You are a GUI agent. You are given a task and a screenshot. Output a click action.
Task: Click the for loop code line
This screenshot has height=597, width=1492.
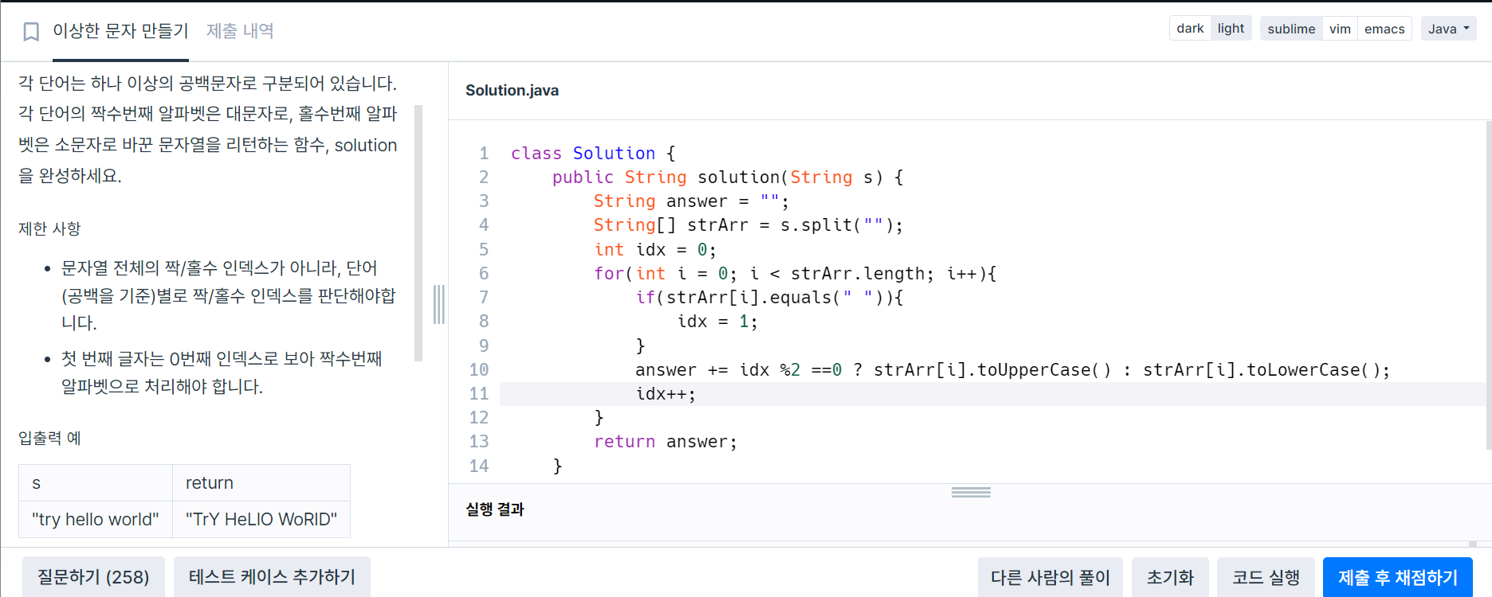click(x=795, y=274)
